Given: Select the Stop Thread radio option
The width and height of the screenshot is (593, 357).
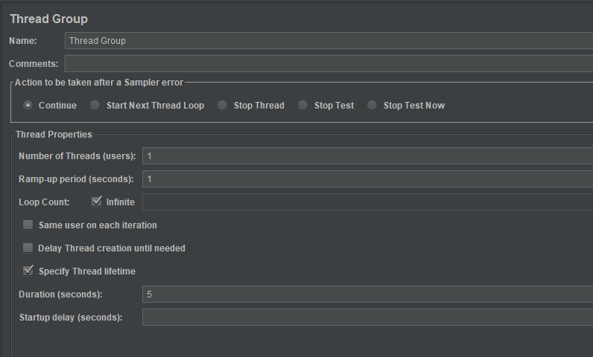Looking at the screenshot, I should (223, 106).
